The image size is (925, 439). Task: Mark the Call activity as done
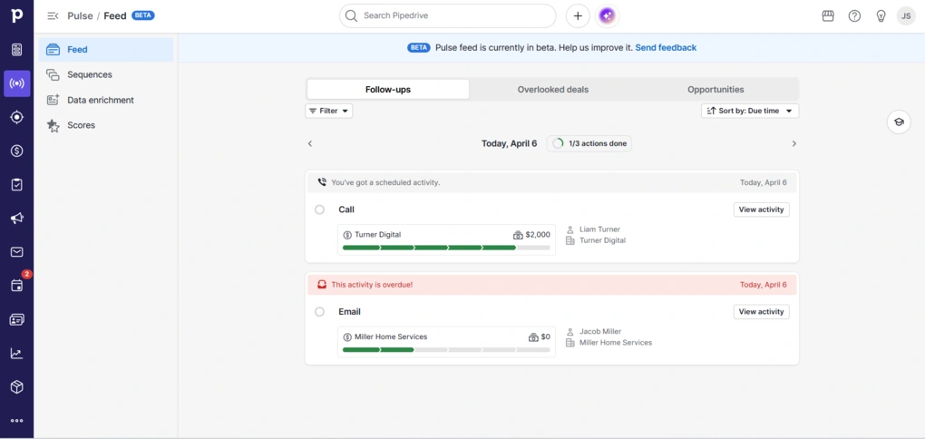[x=320, y=210]
